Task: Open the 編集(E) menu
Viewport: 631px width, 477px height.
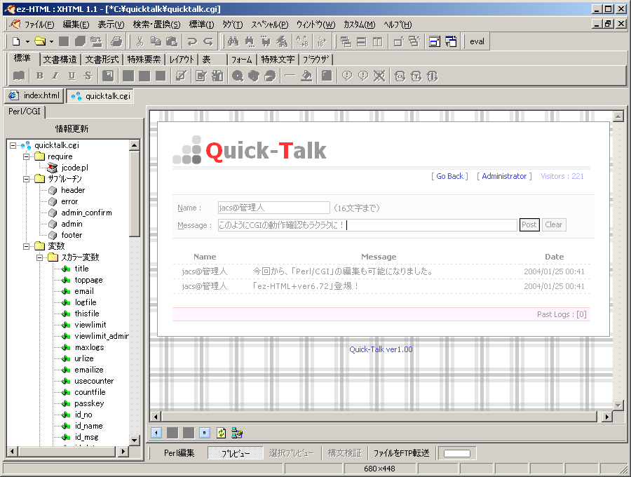Action: 76,25
